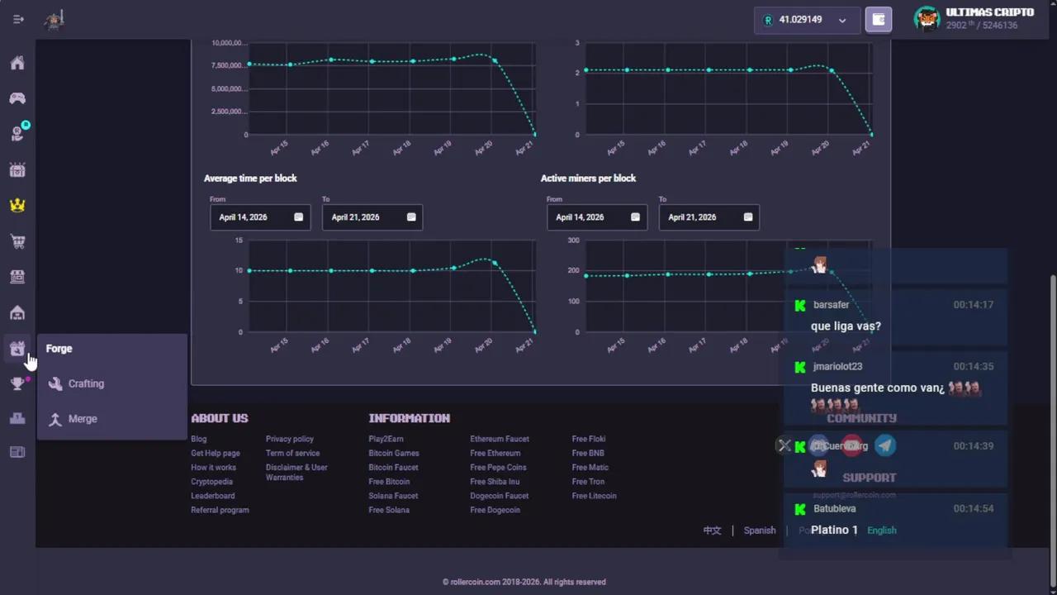Open the wallet button in header

(x=879, y=20)
